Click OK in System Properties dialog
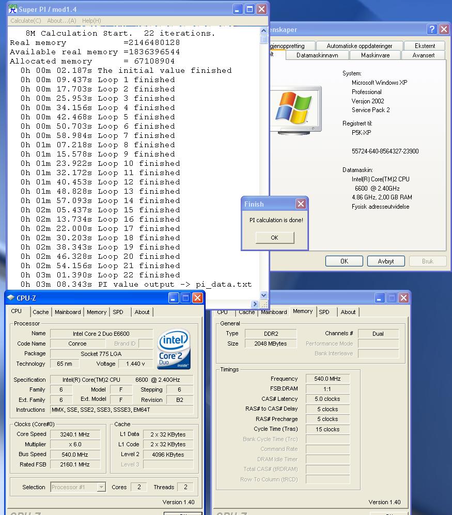452x515 pixels. (x=344, y=261)
